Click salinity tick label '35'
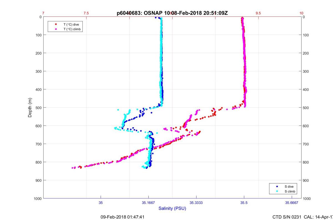333x223 pixels. [101, 203]
